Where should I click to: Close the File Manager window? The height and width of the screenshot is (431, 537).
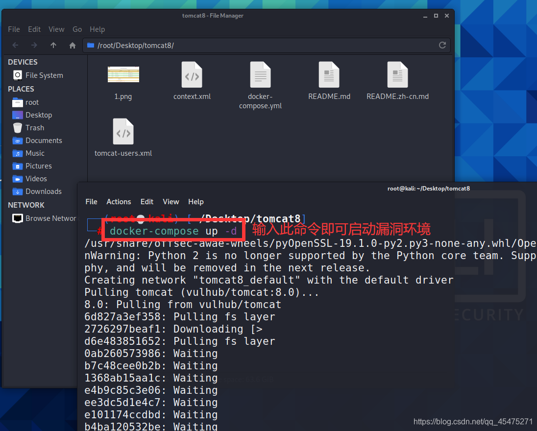tap(446, 16)
